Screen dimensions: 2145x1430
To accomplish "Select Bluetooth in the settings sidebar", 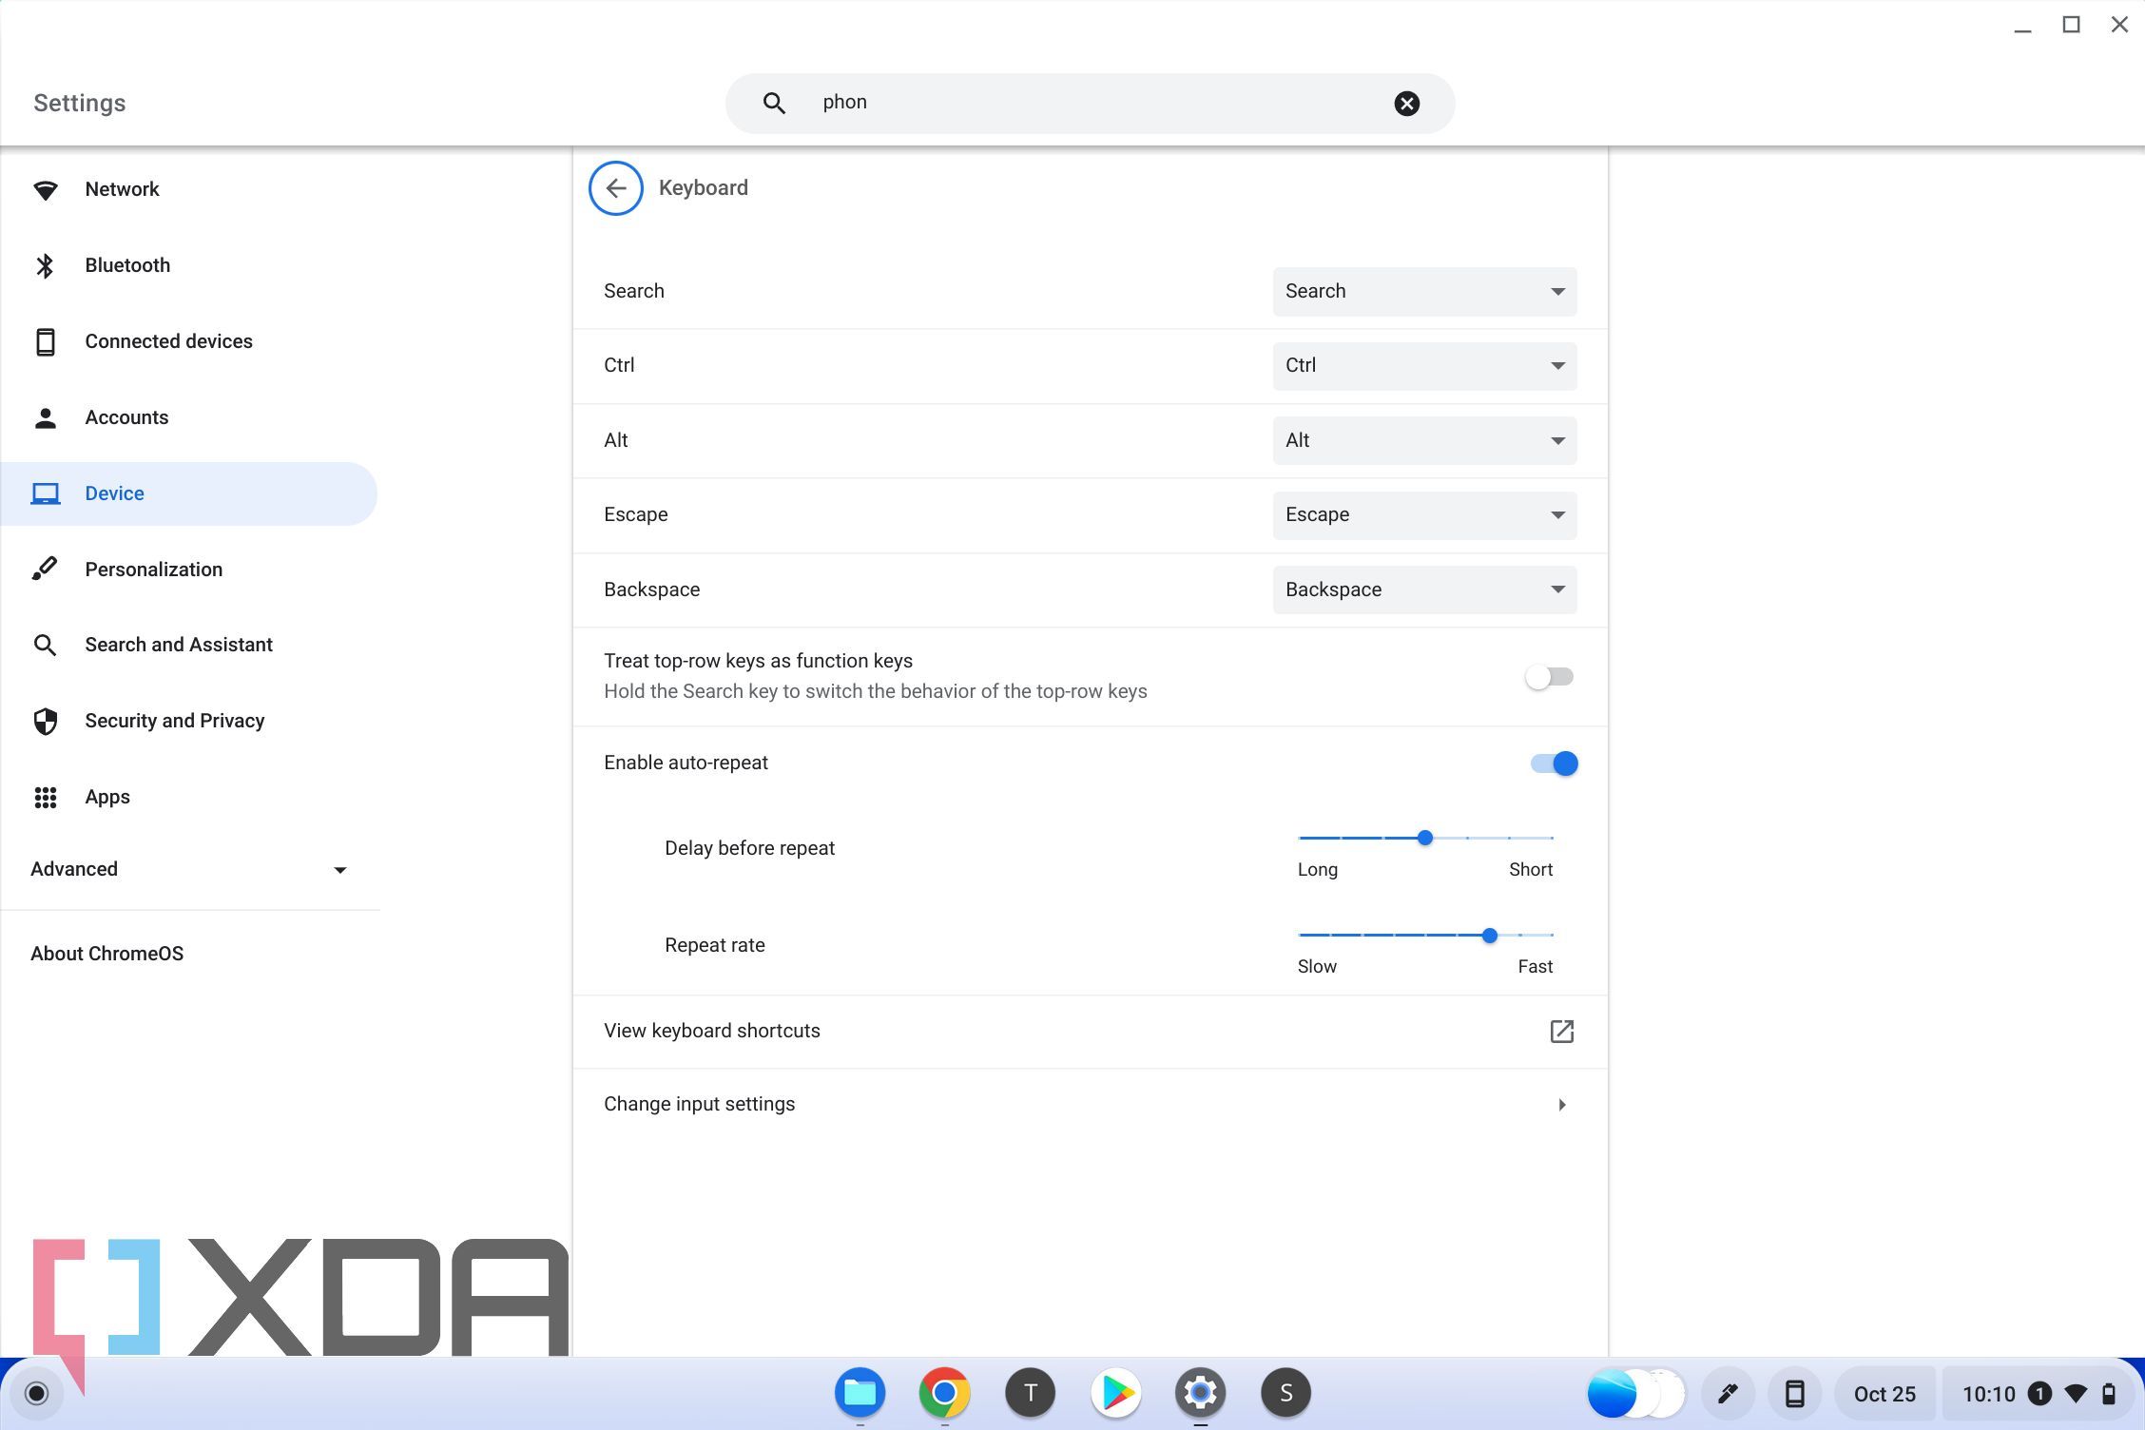I will pyautogui.click(x=127, y=265).
